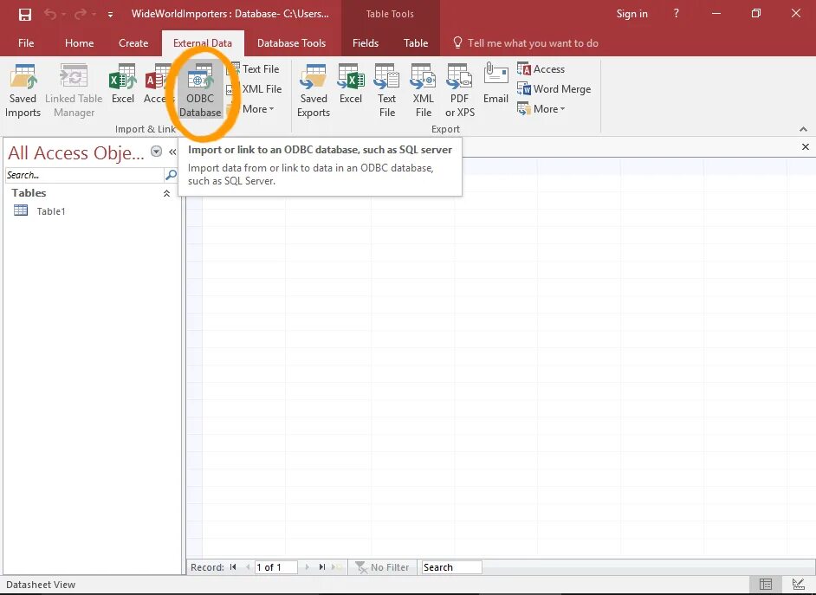This screenshot has width=816, height=595.
Task: Switch to the Home ribbon tab
Action: point(79,43)
